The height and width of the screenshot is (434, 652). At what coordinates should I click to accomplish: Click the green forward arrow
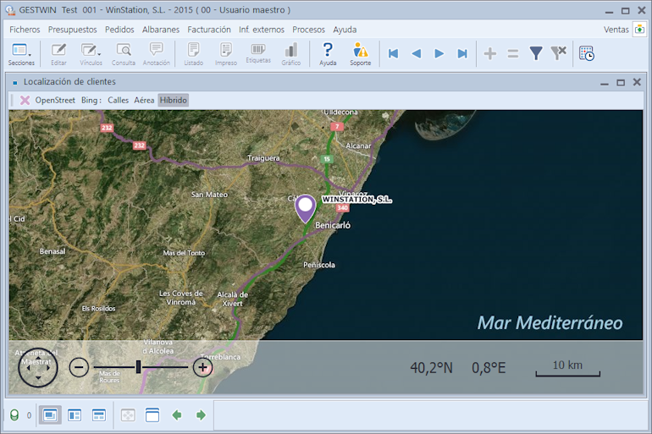[x=201, y=415]
